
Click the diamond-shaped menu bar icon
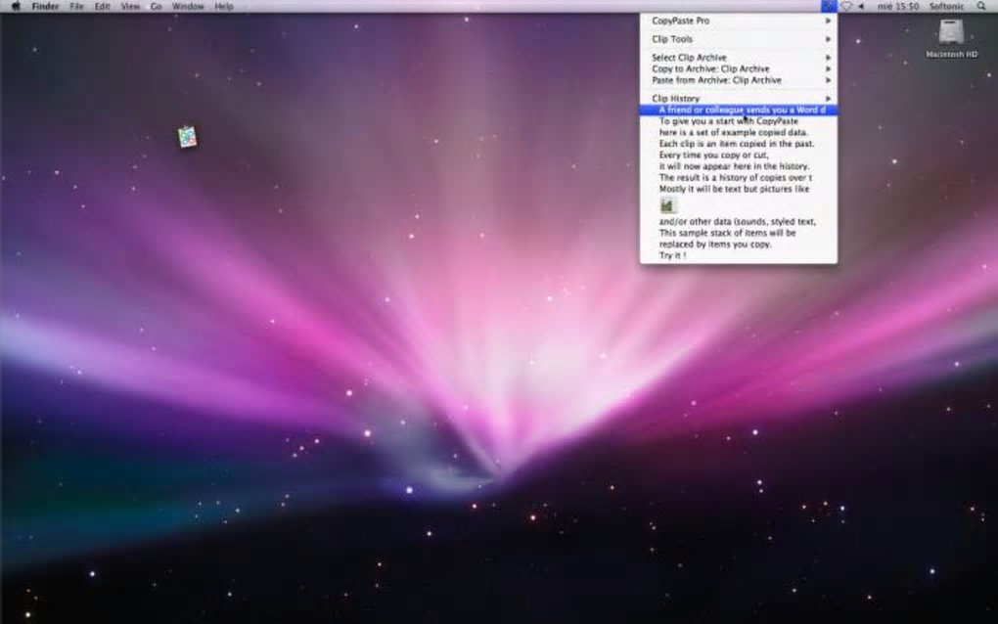[846, 7]
